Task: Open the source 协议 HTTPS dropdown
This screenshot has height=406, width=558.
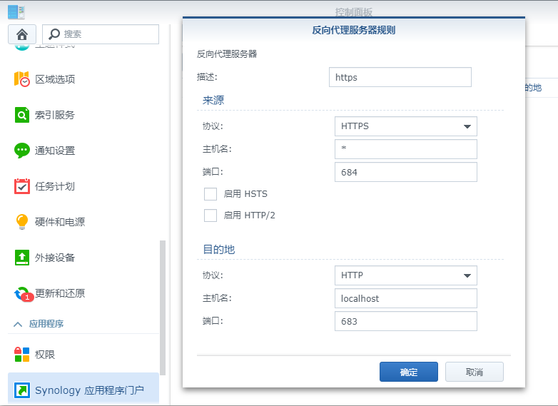Action: [406, 126]
